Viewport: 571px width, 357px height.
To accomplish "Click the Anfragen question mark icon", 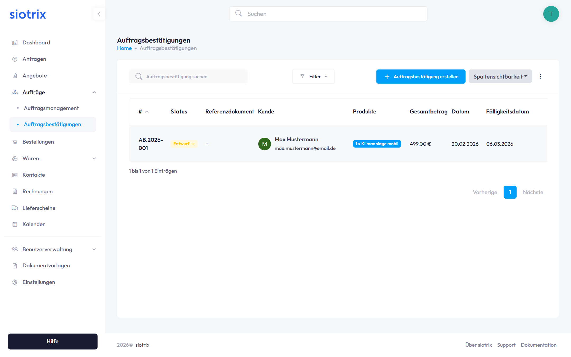I will [15, 59].
